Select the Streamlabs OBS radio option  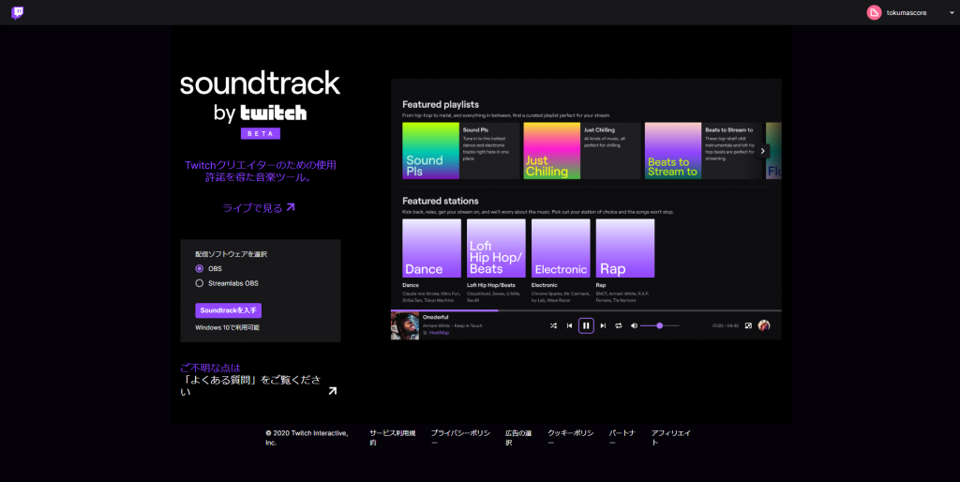coord(200,282)
